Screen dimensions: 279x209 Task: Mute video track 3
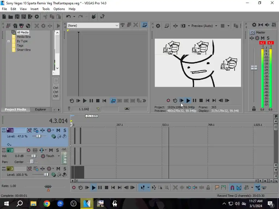pyautogui.click(x=58, y=169)
